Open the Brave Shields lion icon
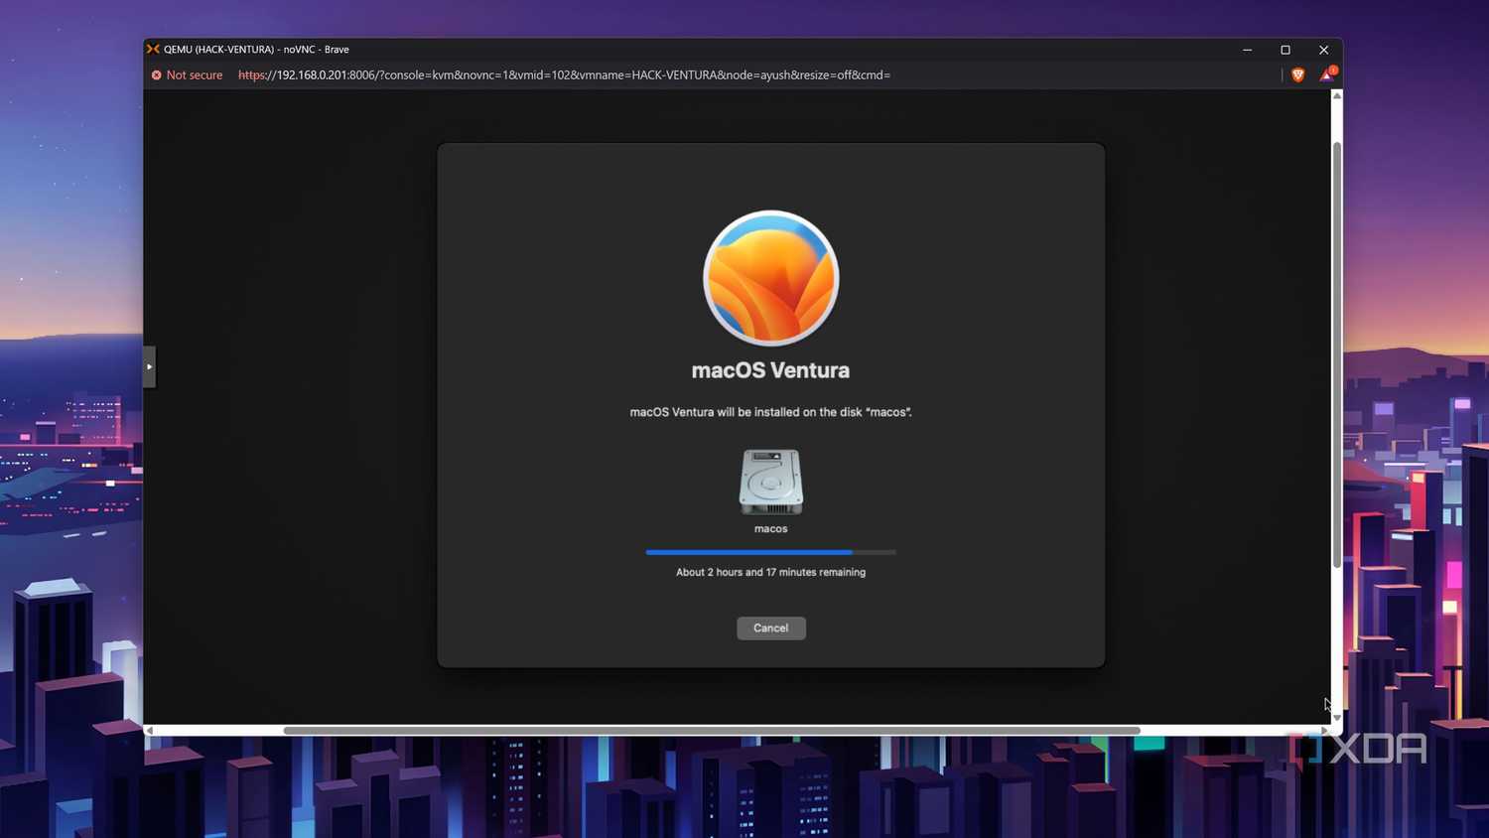The image size is (1489, 838). pos(1297,75)
